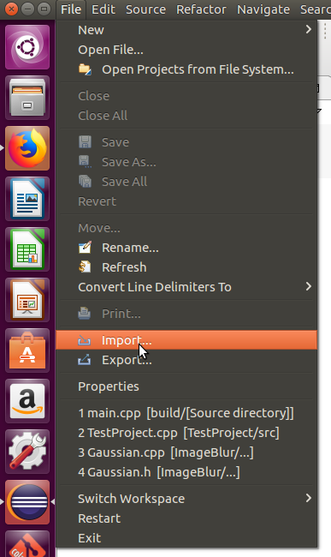Open the Ubuntu dash search launcher
The width and height of the screenshot is (331, 557).
coord(27,47)
